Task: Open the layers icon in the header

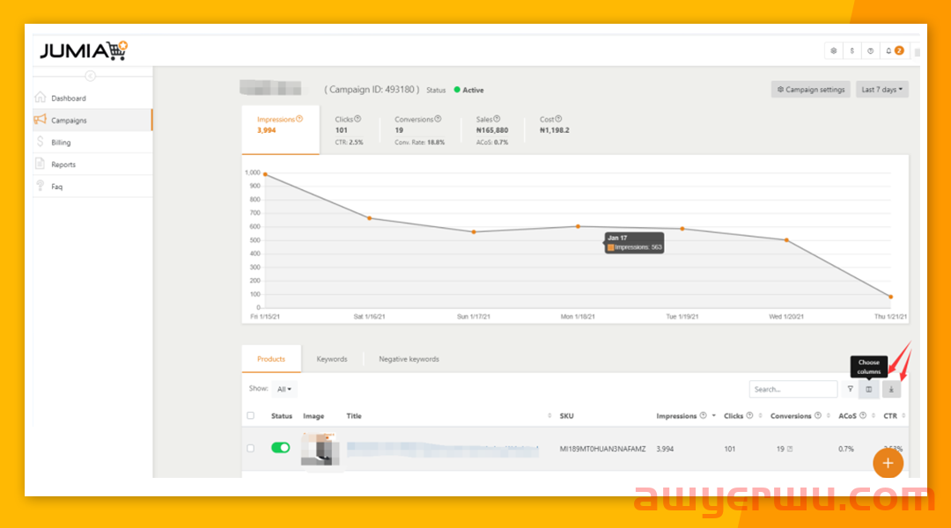Action: 833,51
